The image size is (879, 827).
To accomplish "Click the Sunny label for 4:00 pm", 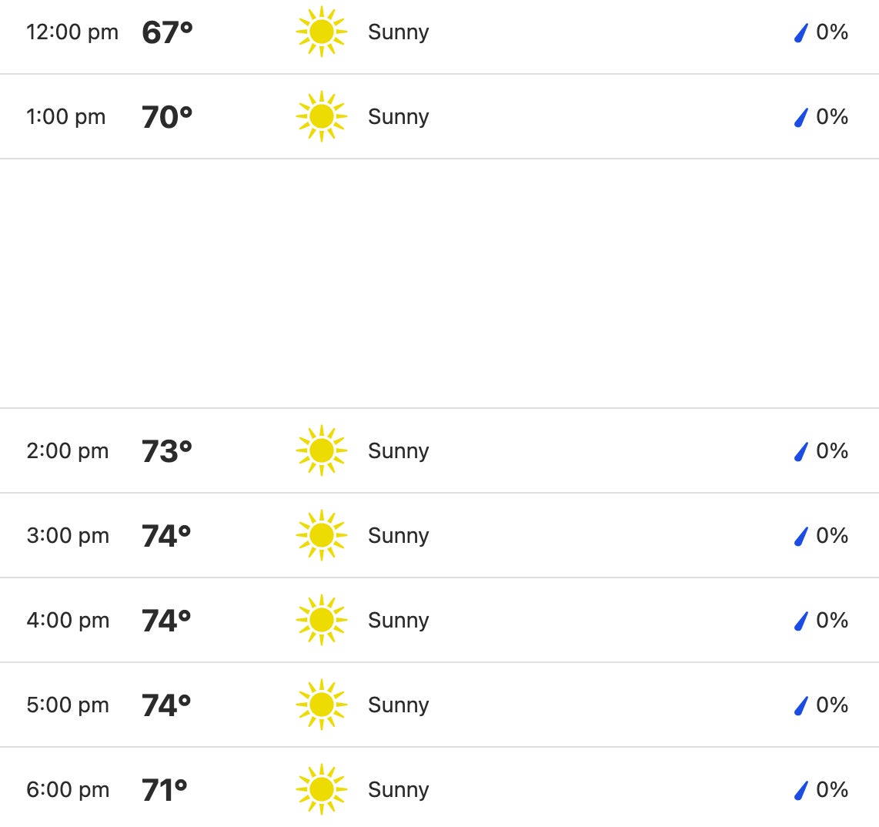I will pos(398,621).
